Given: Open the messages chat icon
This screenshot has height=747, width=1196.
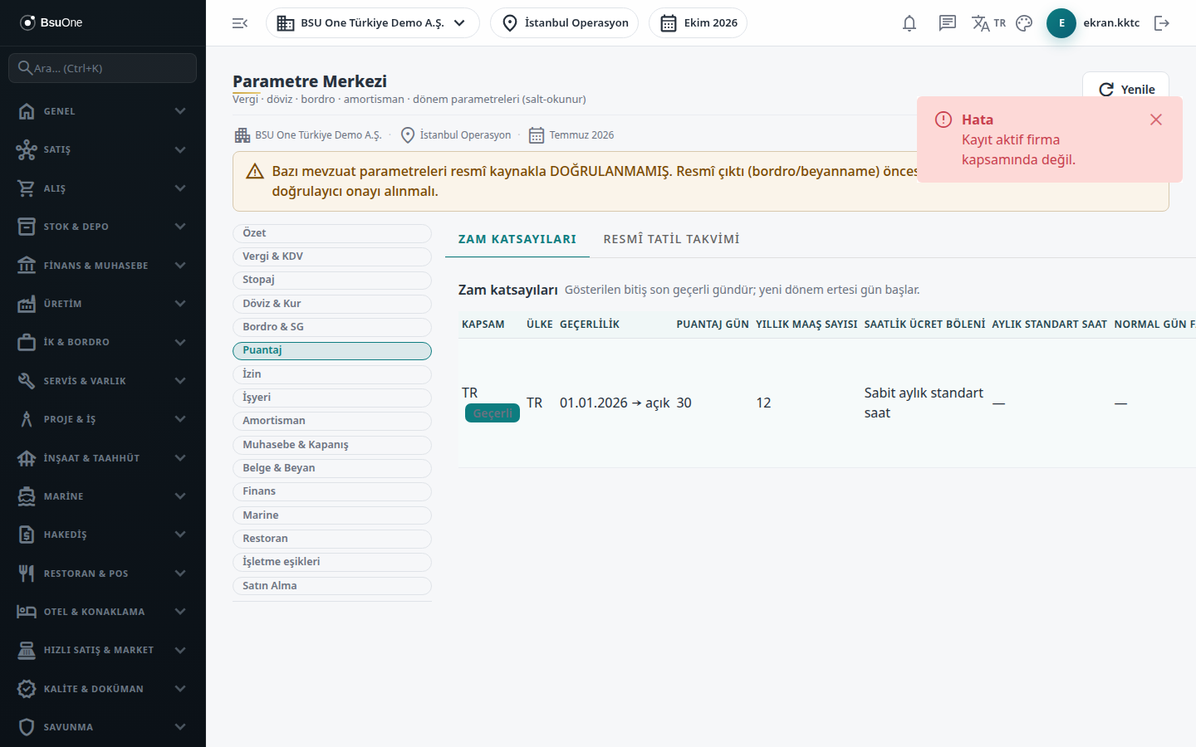Looking at the screenshot, I should click(948, 23).
